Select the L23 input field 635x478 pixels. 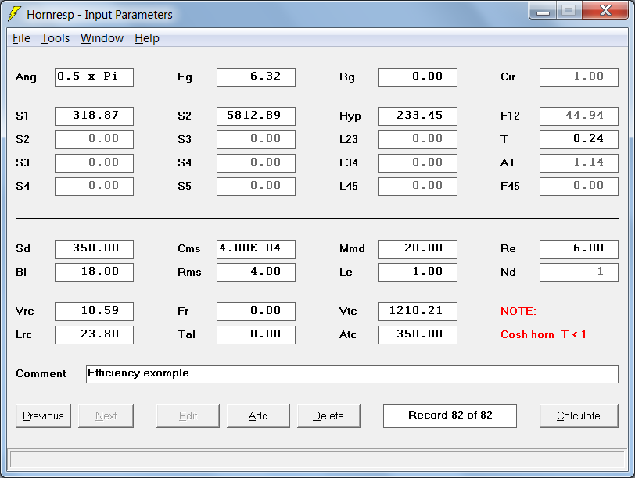[x=418, y=140]
